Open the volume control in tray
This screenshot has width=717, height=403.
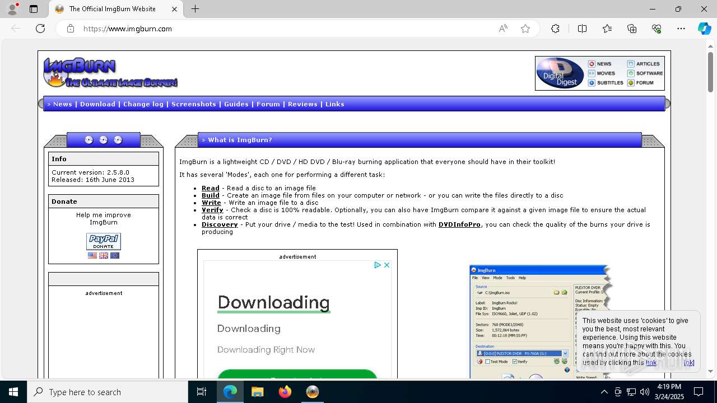point(644,392)
